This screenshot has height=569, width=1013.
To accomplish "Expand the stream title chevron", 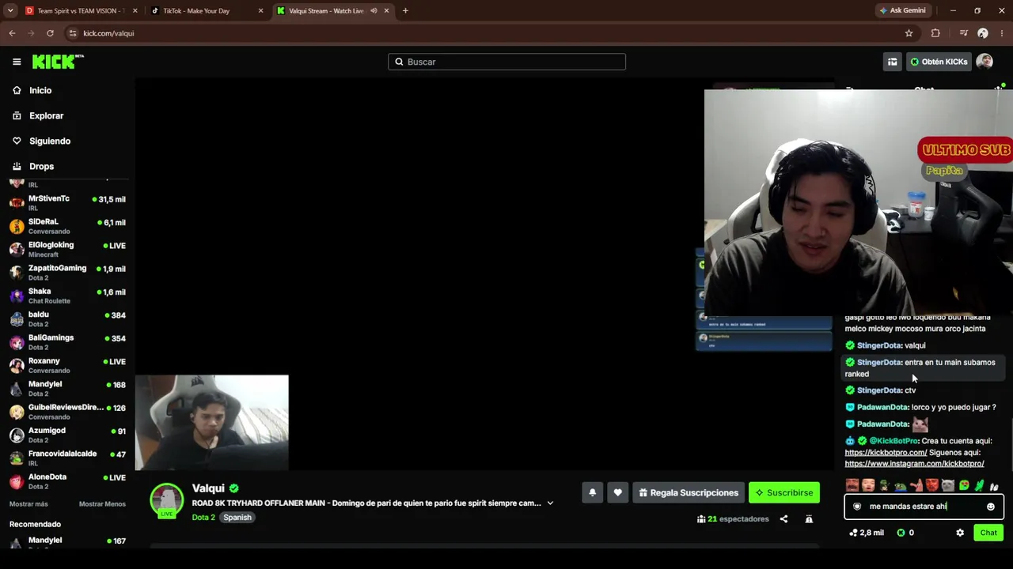I will [550, 503].
